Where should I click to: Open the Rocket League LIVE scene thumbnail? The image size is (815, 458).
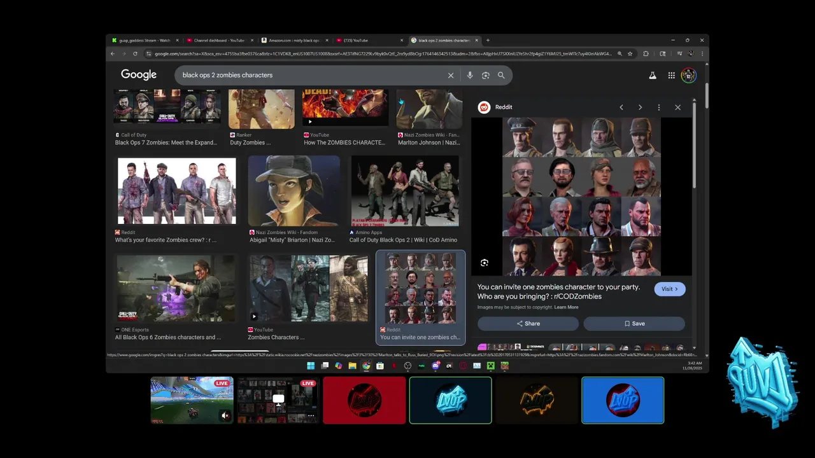(192, 400)
